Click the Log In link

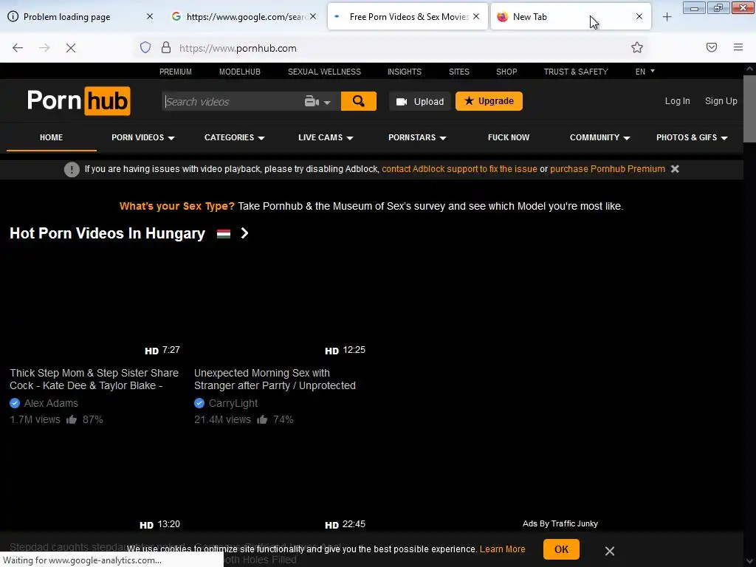point(678,100)
